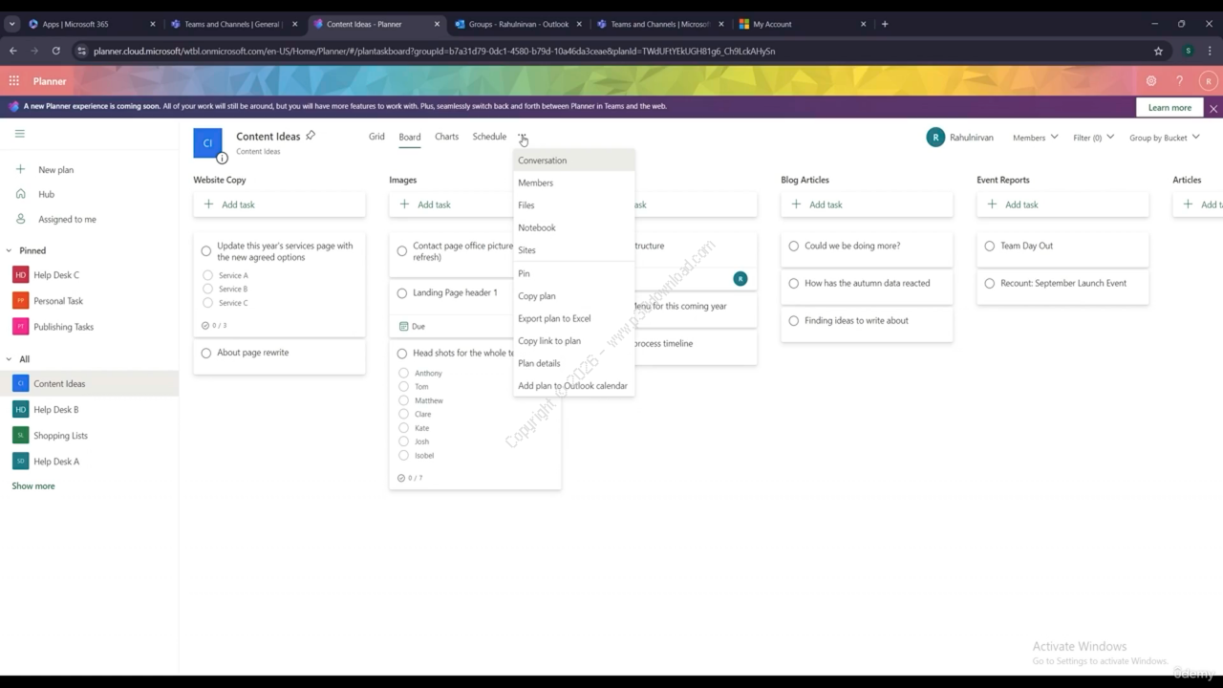Viewport: 1223px width, 688px height.
Task: Expand the Members dropdown
Action: pos(1035,138)
